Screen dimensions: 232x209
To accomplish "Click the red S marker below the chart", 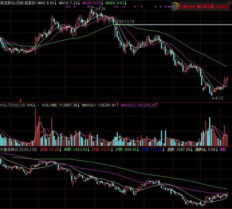I will coord(21,101).
